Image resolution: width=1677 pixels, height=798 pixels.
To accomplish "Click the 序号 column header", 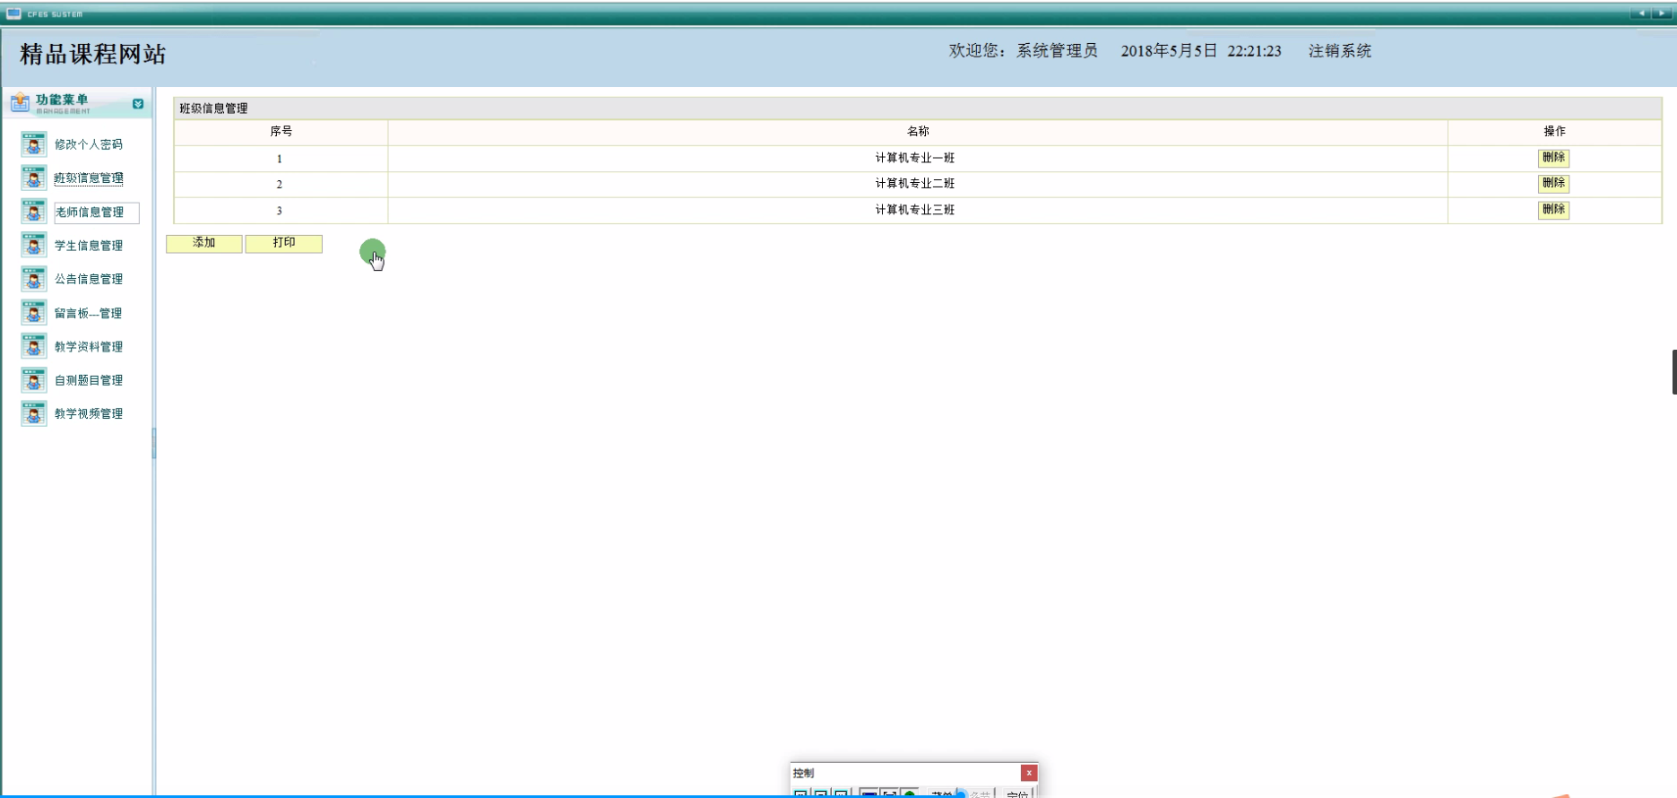I will click(x=281, y=132).
